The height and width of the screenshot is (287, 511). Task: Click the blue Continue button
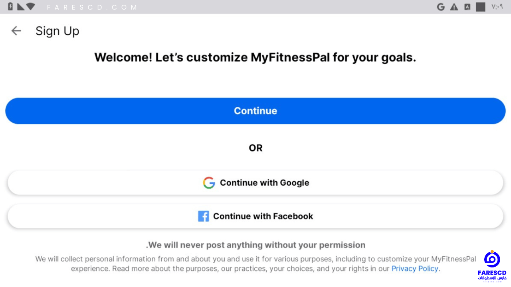[x=255, y=111]
